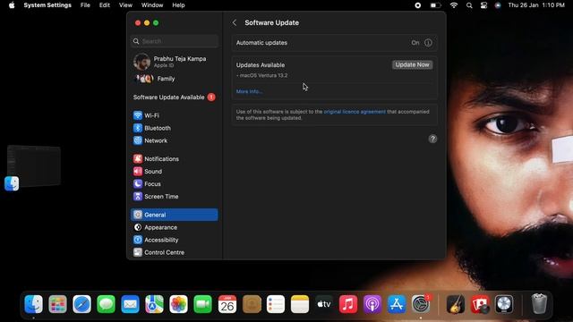Click the Finder icon on the desktop

click(12, 183)
